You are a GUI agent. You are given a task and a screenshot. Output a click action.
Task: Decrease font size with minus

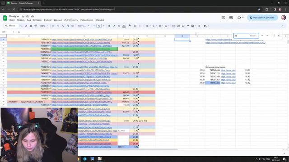click(x=94, y=26)
